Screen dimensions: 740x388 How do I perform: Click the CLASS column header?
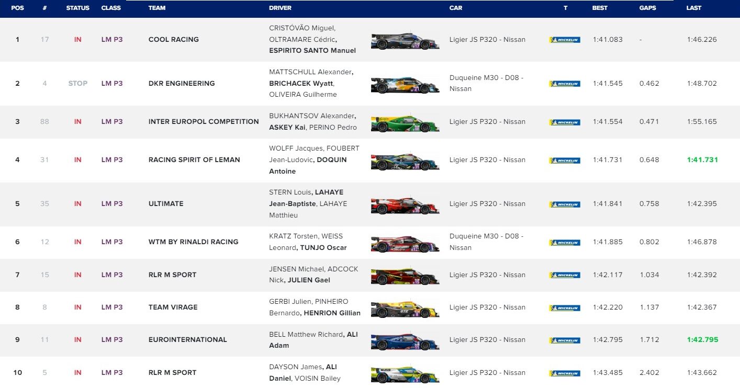click(x=111, y=8)
